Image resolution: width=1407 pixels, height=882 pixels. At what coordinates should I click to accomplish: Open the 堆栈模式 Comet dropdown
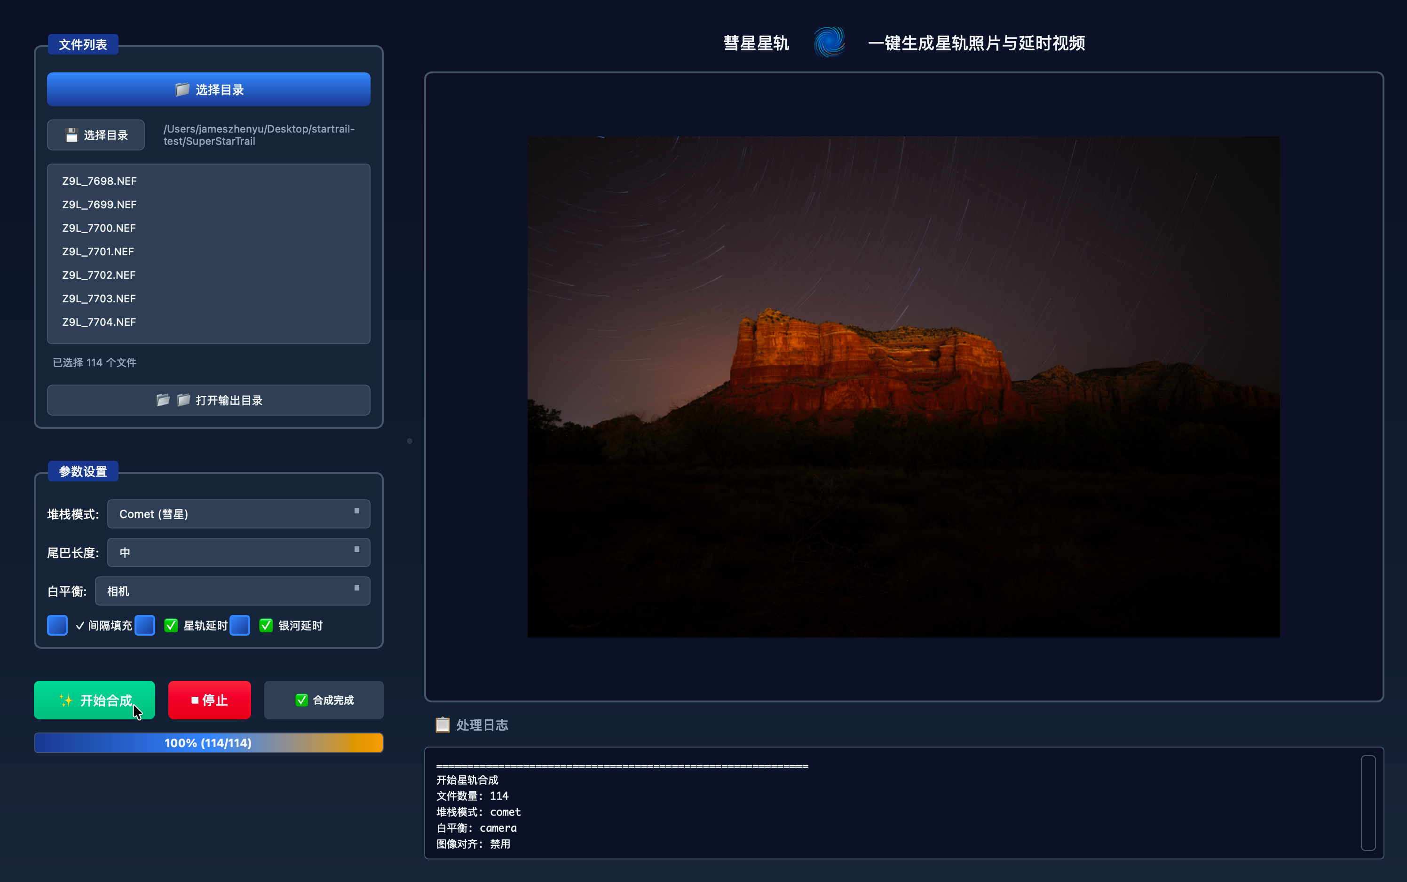pyautogui.click(x=238, y=514)
